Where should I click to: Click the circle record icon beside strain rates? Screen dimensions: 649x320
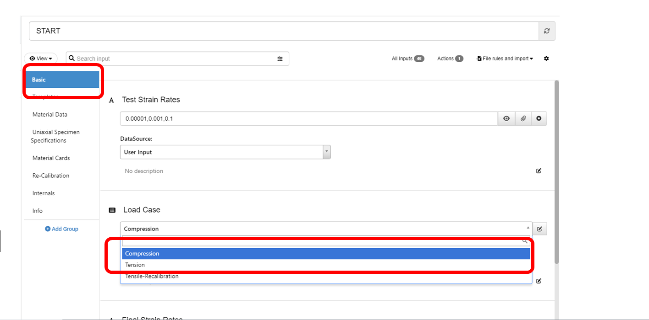[539, 118]
